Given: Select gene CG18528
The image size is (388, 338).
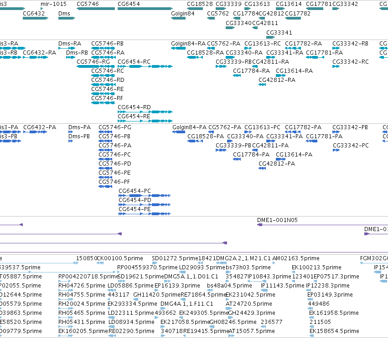Looking at the screenshot, I should point(195,9).
